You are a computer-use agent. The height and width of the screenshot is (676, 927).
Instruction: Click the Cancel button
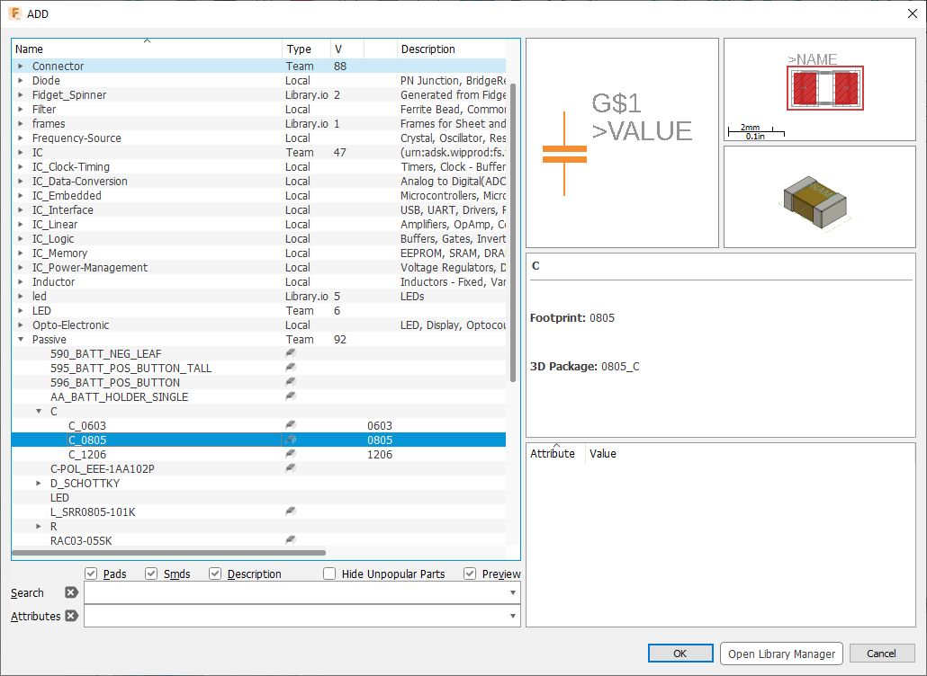pos(882,654)
